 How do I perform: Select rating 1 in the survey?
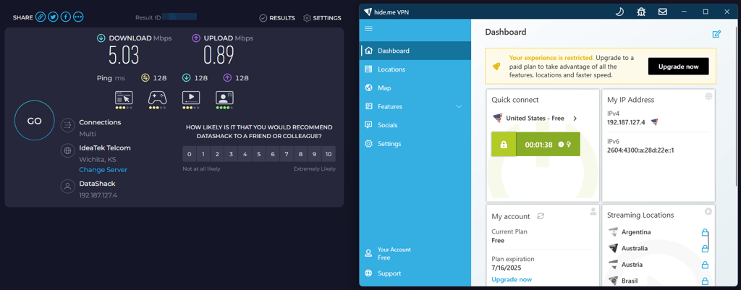click(203, 154)
